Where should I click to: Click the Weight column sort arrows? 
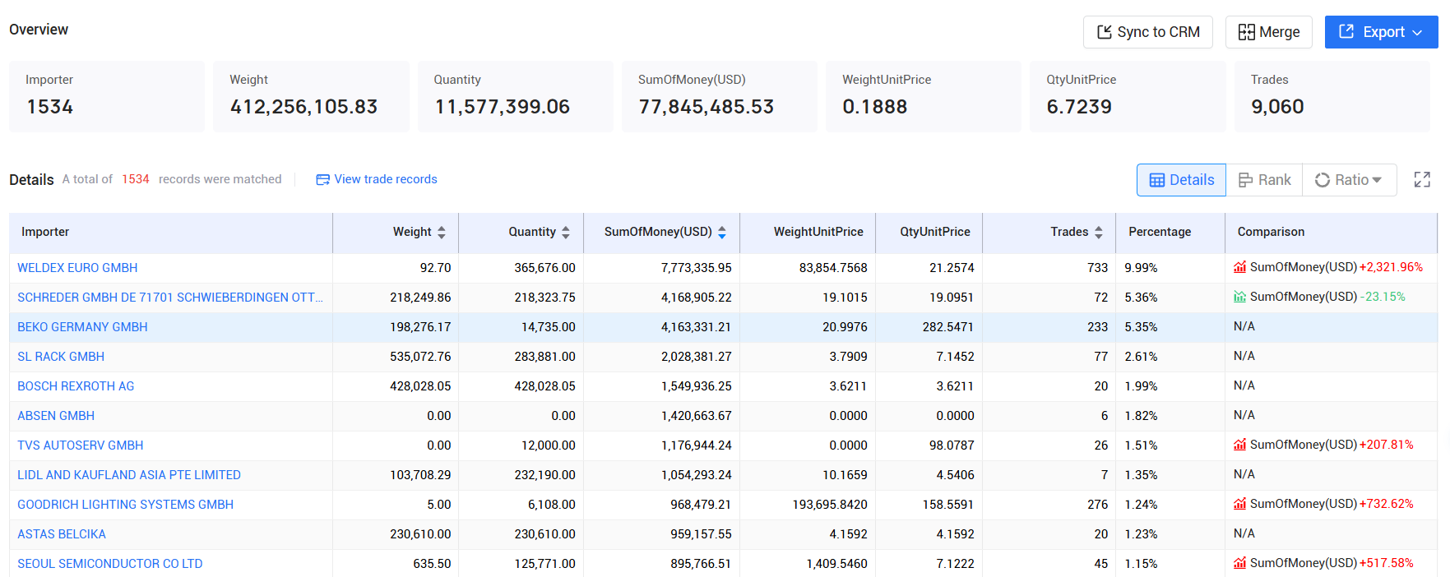[442, 233]
